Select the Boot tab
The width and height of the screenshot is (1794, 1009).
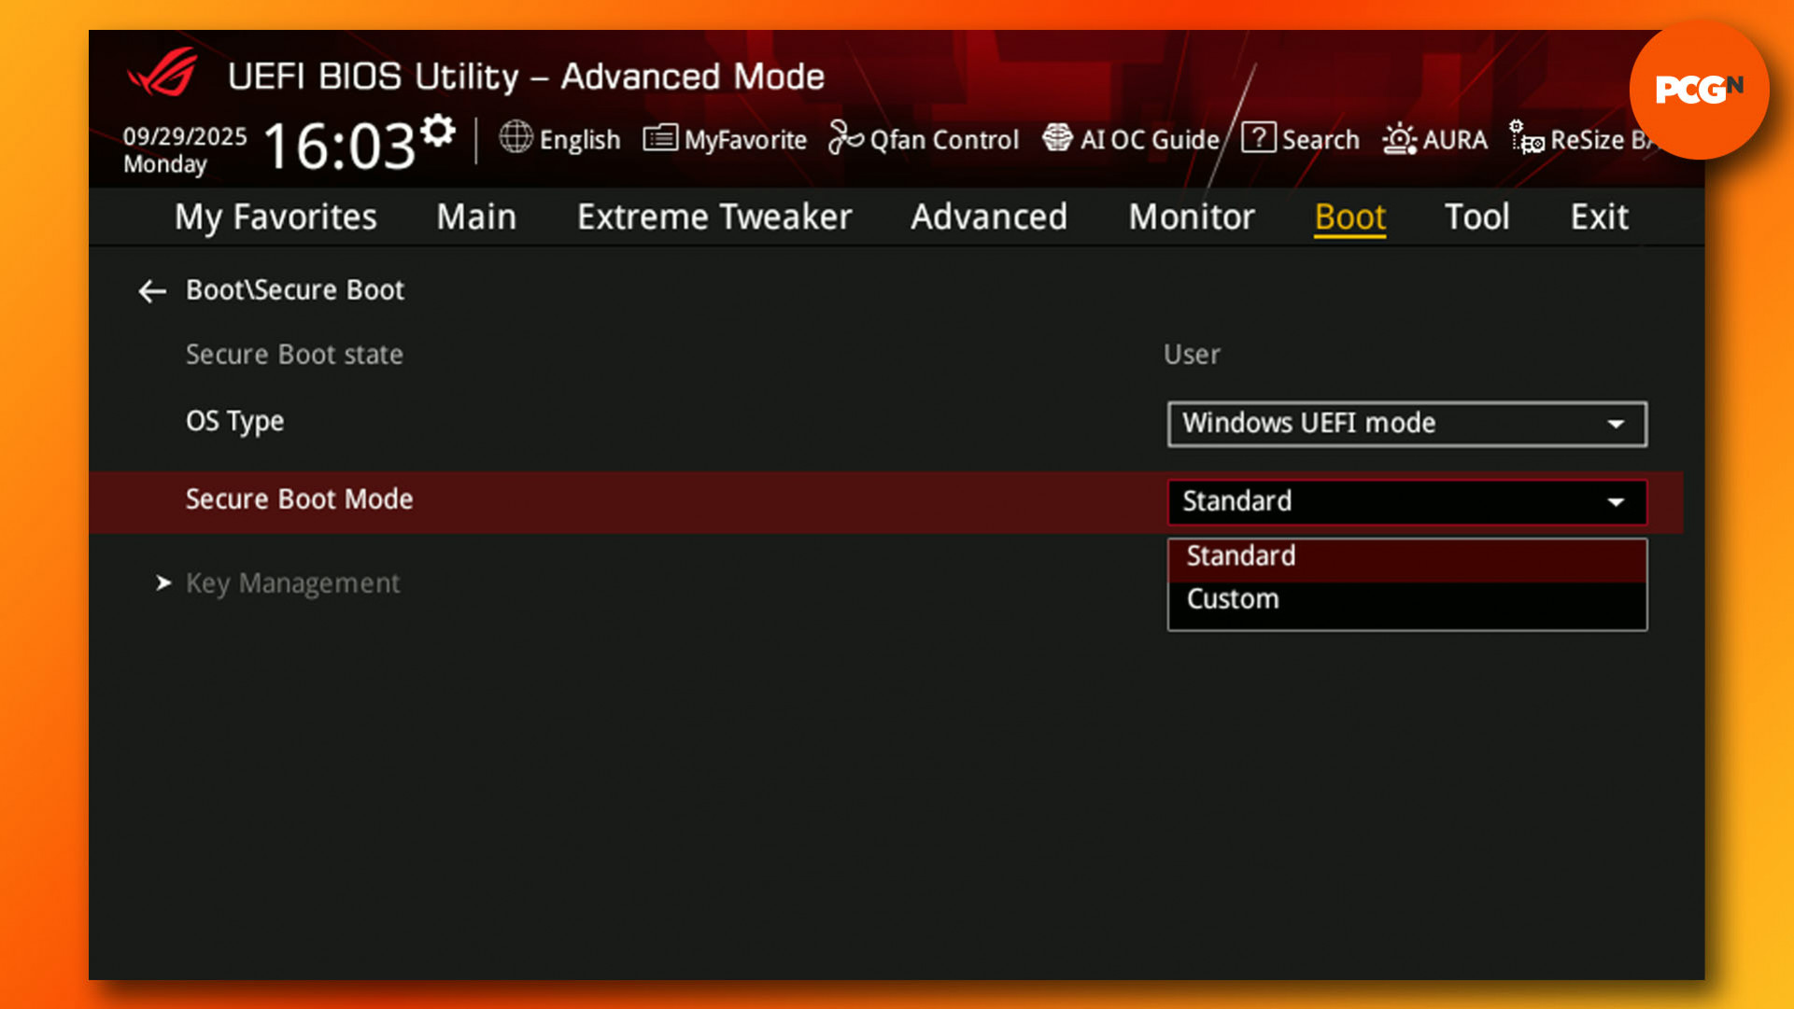pos(1349,217)
